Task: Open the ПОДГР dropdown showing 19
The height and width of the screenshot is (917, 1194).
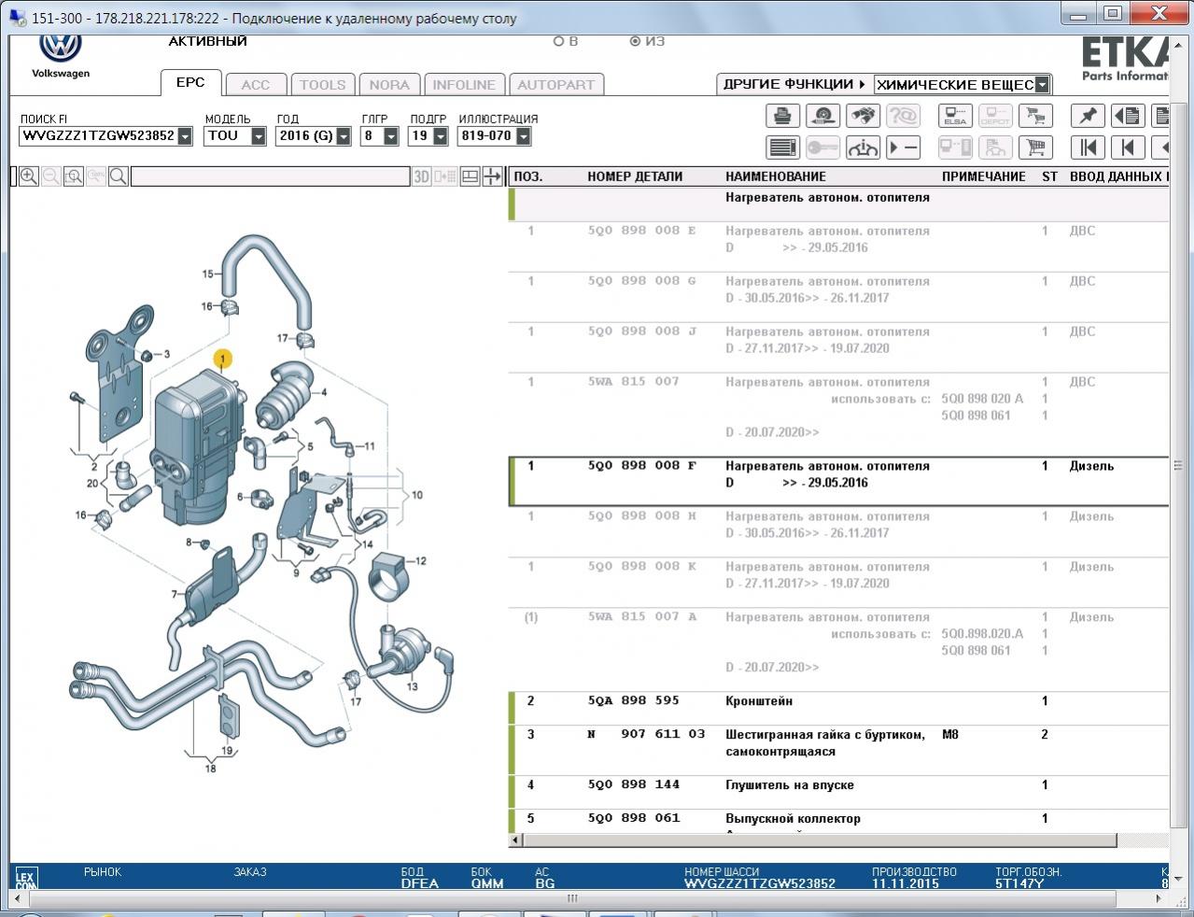Action: click(x=439, y=136)
